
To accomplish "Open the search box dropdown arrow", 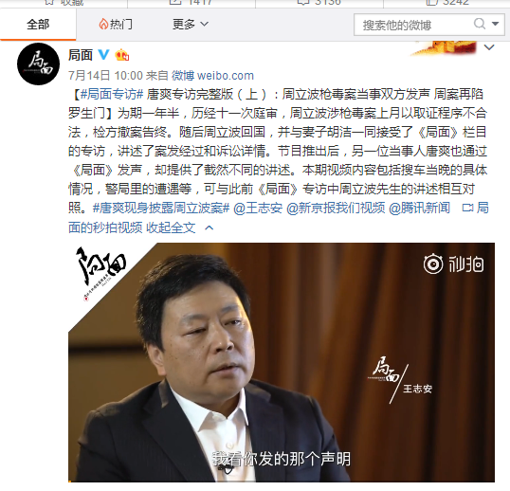I will (496, 24).
